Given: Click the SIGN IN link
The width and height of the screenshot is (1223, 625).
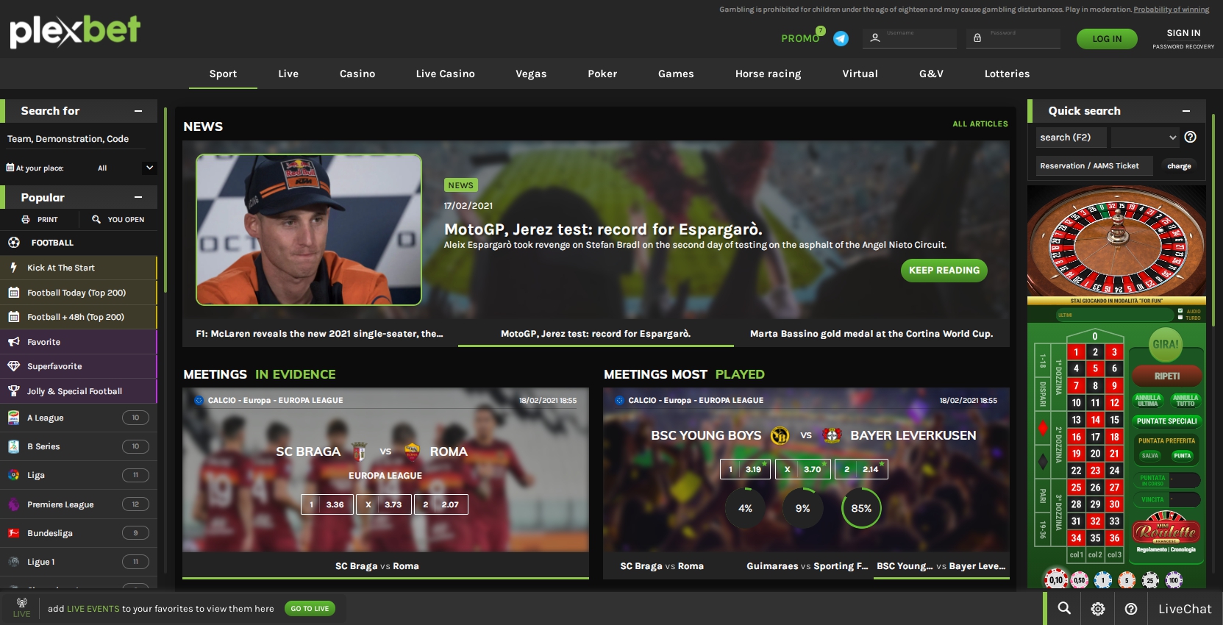Looking at the screenshot, I should (x=1183, y=33).
